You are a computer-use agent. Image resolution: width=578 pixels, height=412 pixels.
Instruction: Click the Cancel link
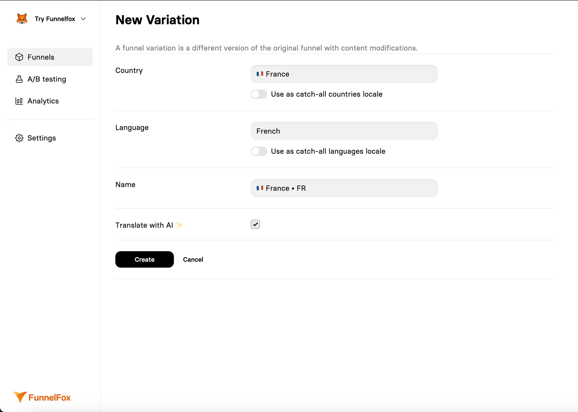click(x=193, y=260)
